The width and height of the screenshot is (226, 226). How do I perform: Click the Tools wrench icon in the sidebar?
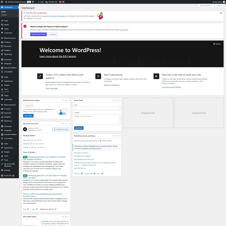[2, 160]
